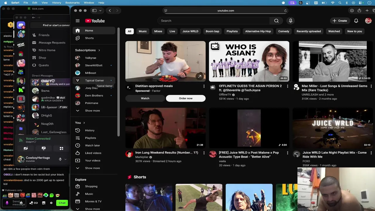Open options for Dietitian-approved meals ad

[x=204, y=86]
